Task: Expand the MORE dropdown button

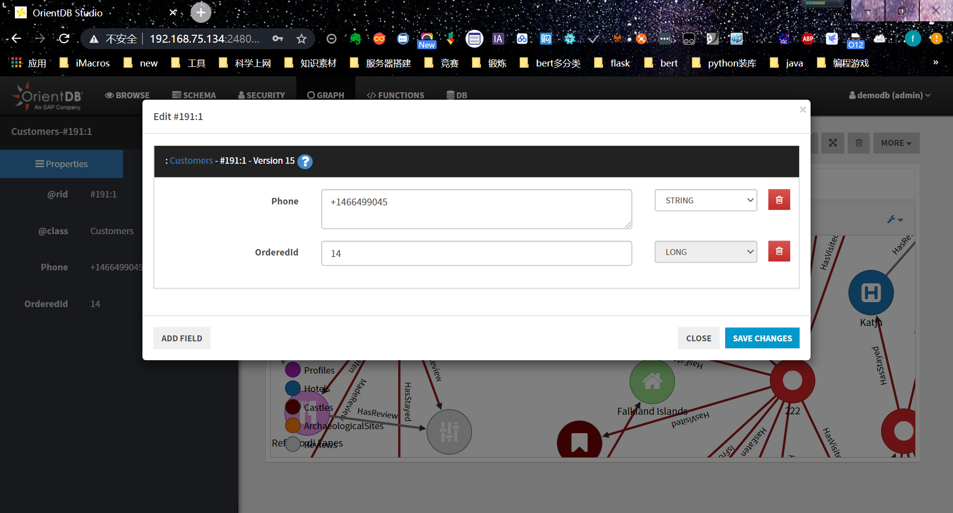Action: (x=896, y=143)
